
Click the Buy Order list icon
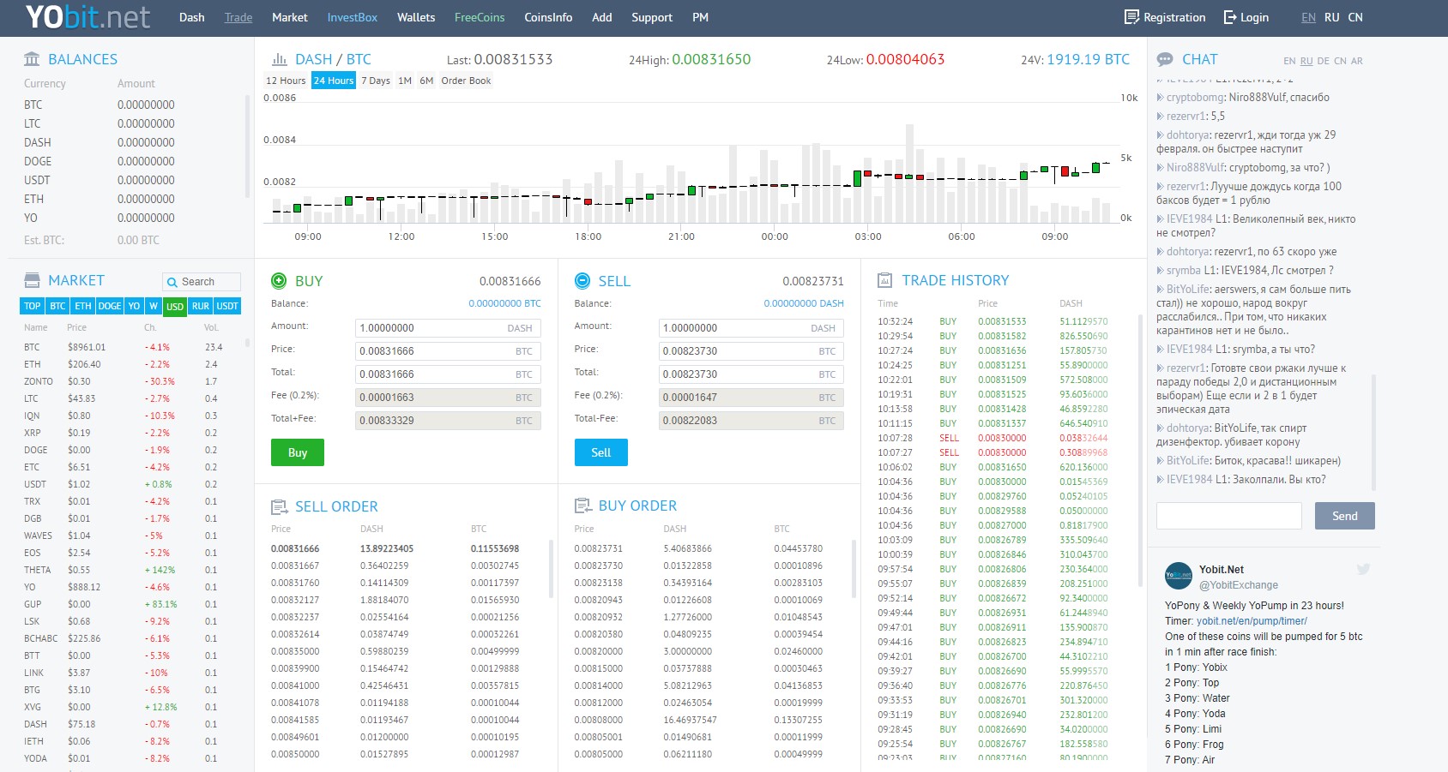(582, 506)
